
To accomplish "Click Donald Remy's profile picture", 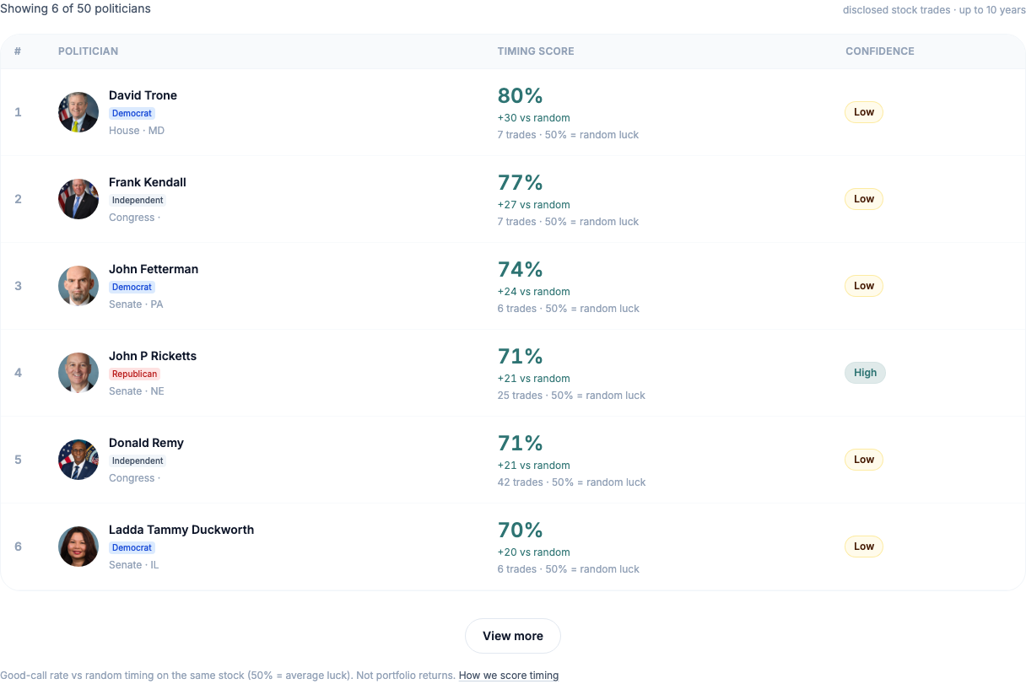I will coord(78,460).
